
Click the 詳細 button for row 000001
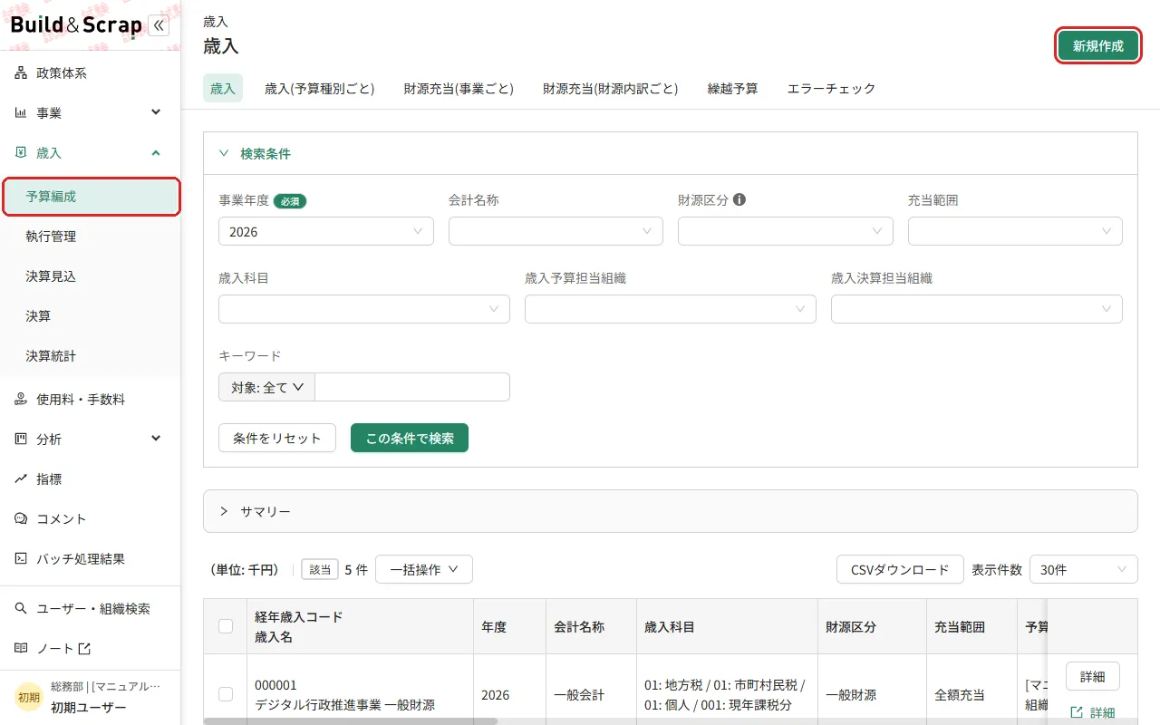(x=1093, y=676)
